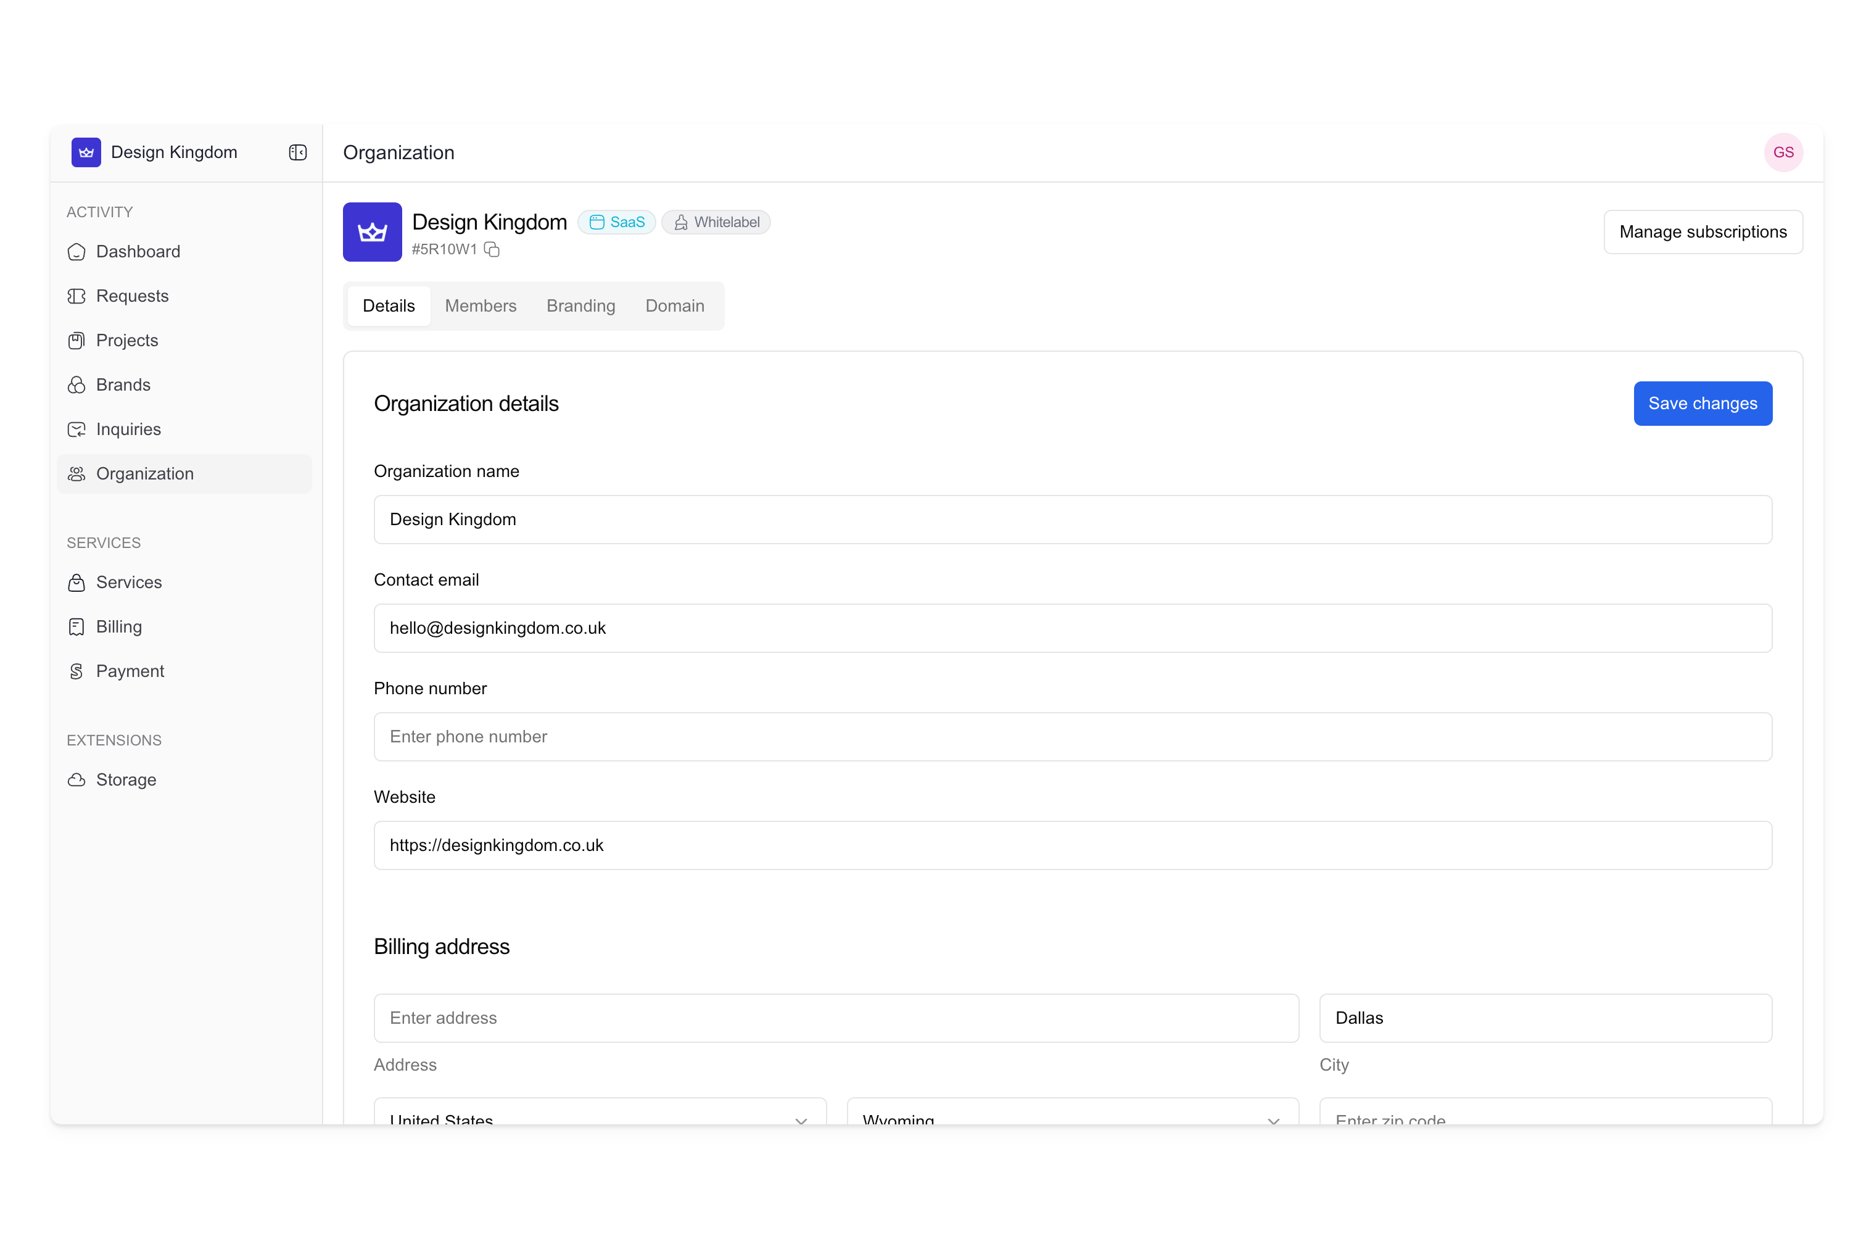Click the Enter address field
Image resolution: width=1874 pixels, height=1249 pixels.
[x=836, y=1018]
